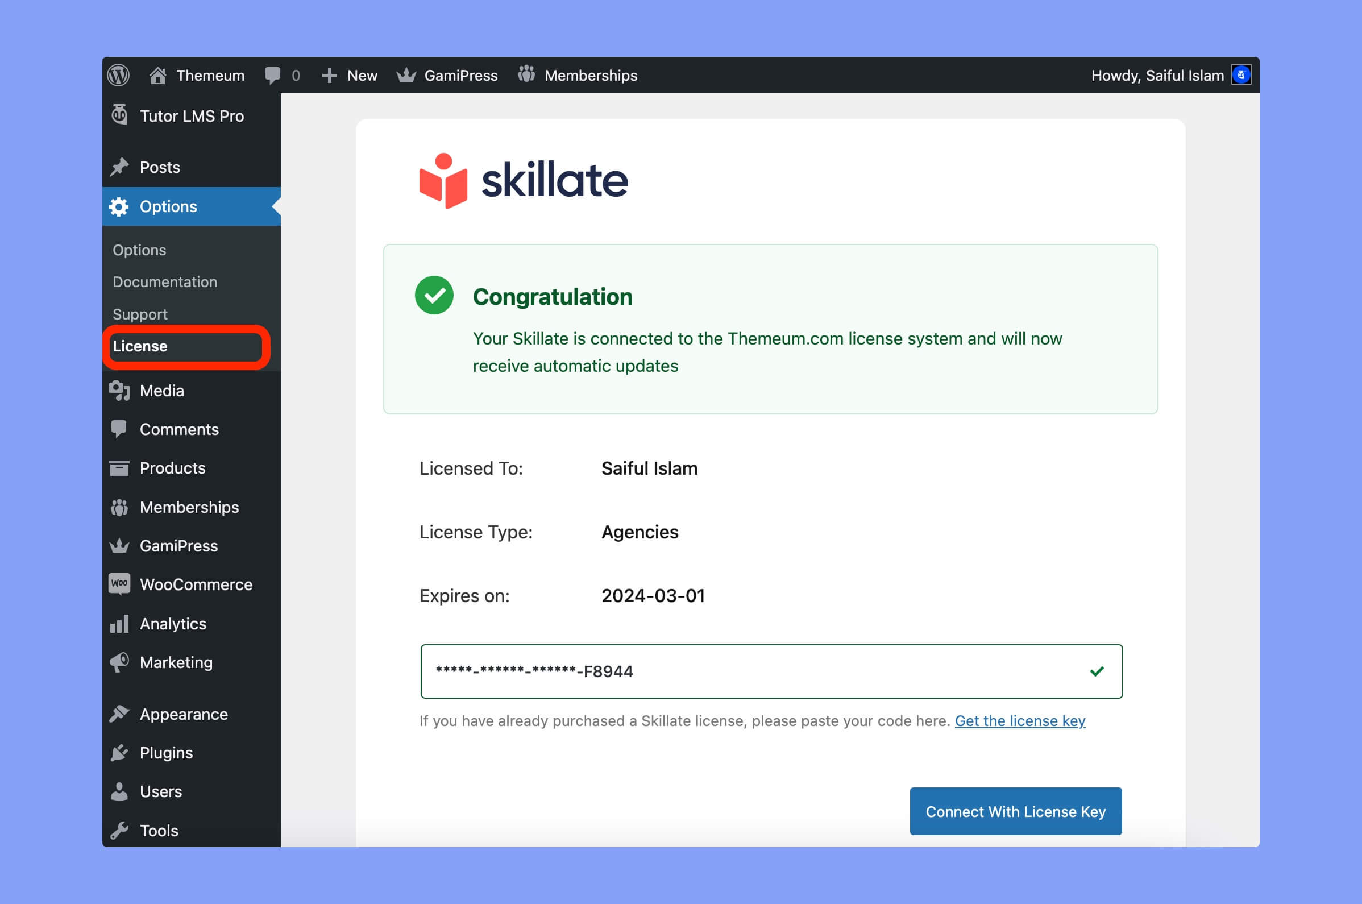Click the Plugins plug icon
Screen dimensions: 1362x904
(119, 752)
